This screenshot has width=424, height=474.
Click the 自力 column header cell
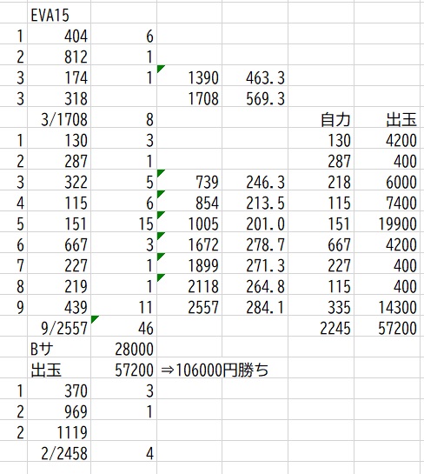pyautogui.click(x=321, y=119)
